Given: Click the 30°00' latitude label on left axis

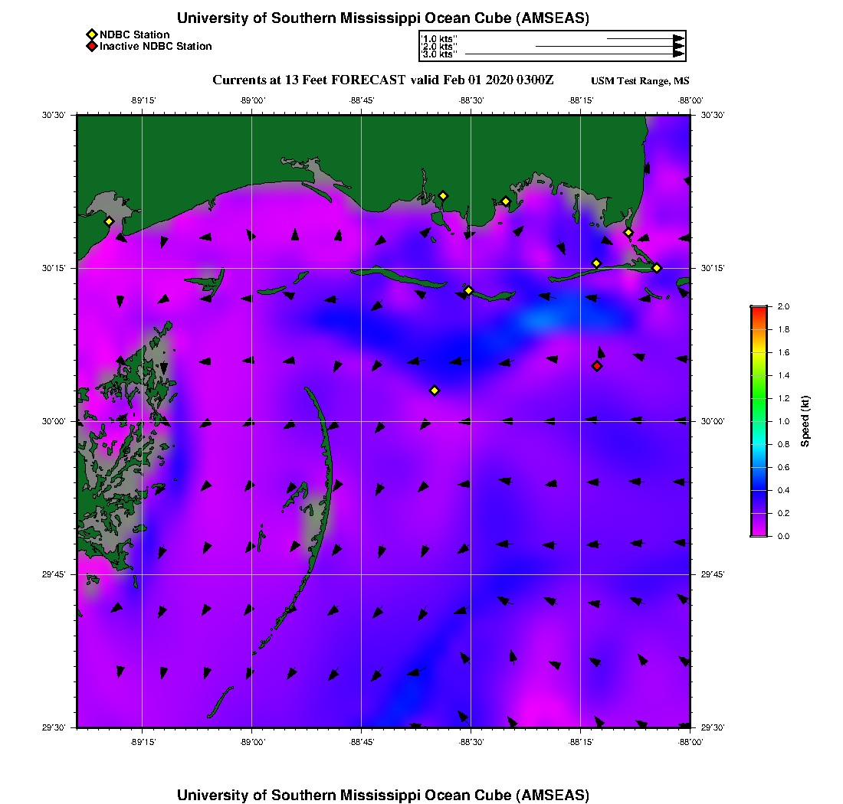Looking at the screenshot, I should pos(58,421).
